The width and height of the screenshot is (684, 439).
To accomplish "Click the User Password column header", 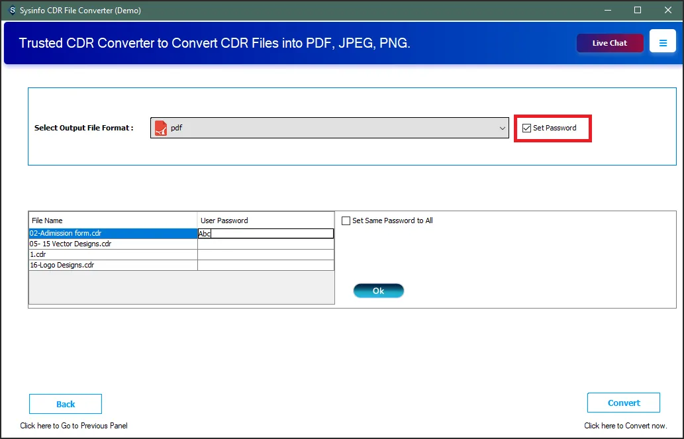I will 266,220.
